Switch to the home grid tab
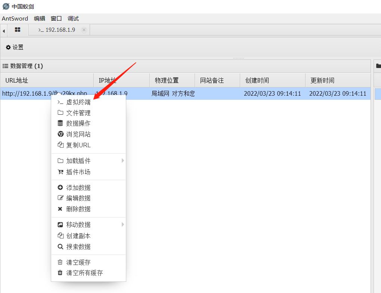 point(18,30)
